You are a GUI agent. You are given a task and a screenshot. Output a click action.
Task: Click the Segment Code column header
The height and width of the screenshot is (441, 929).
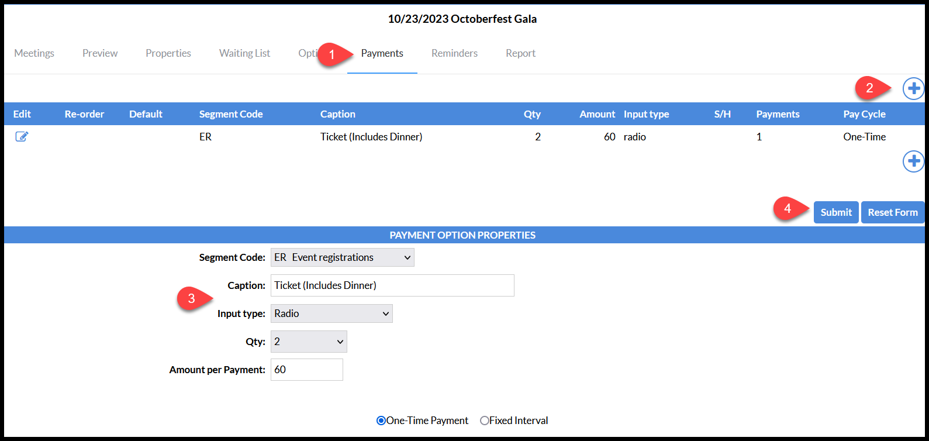pyautogui.click(x=231, y=114)
